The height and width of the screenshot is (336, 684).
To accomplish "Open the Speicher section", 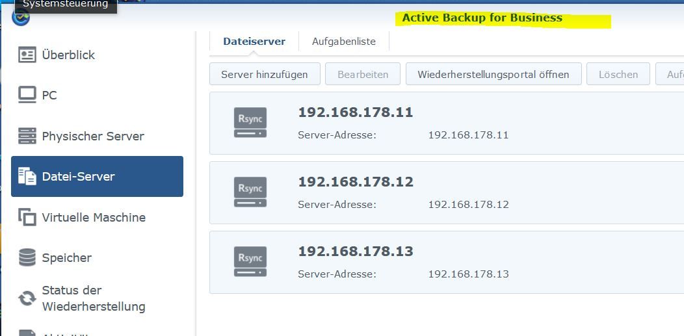I will coord(97,257).
